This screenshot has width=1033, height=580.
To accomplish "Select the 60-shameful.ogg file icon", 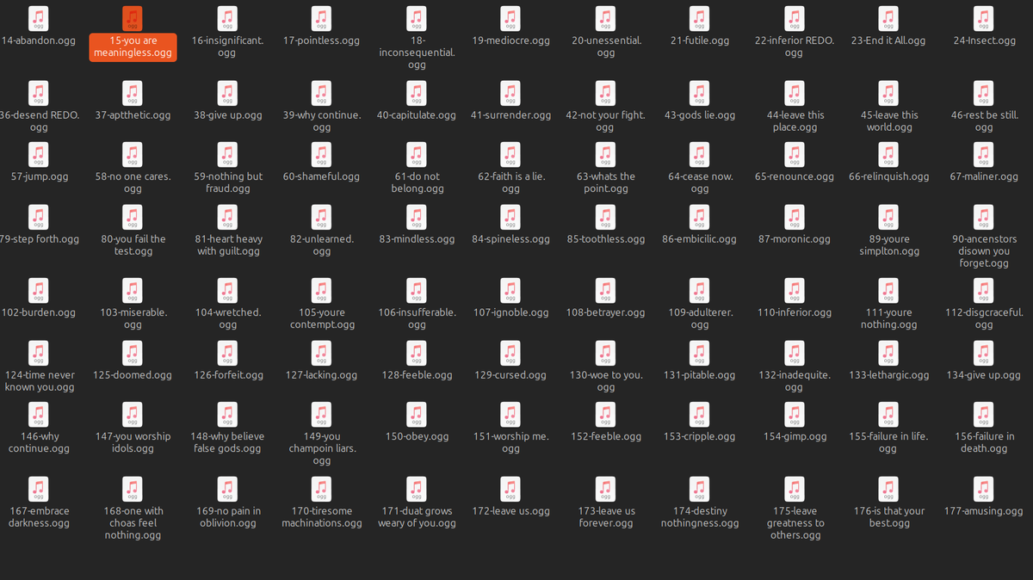I will pos(322,154).
